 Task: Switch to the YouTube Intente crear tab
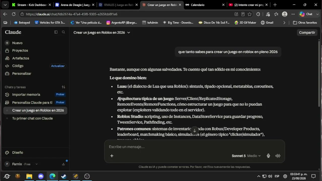point(248,5)
